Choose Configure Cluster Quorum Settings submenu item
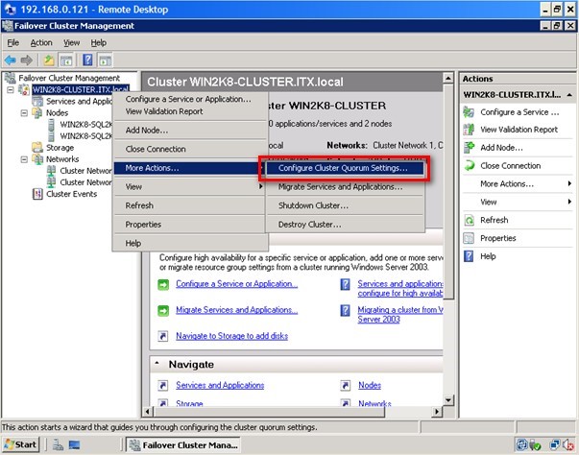579x455 pixels. [x=345, y=168]
